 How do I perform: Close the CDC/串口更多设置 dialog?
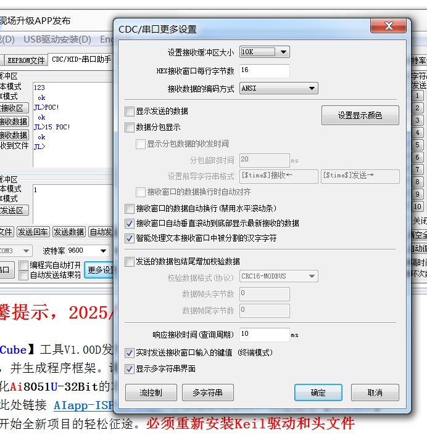pyautogui.click(x=388, y=26)
